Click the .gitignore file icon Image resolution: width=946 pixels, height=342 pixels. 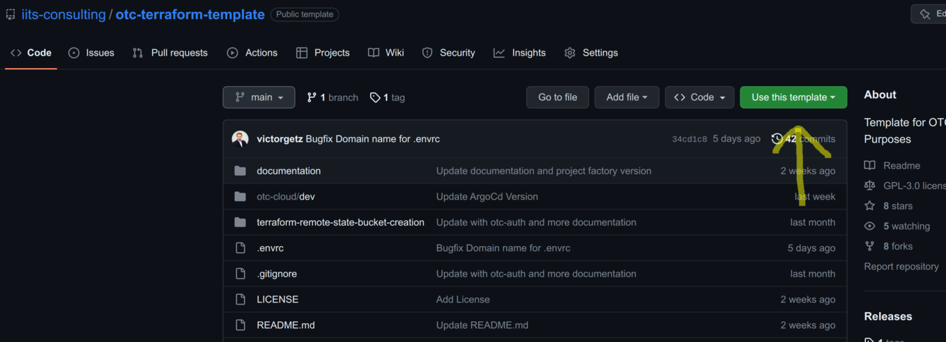click(x=241, y=274)
